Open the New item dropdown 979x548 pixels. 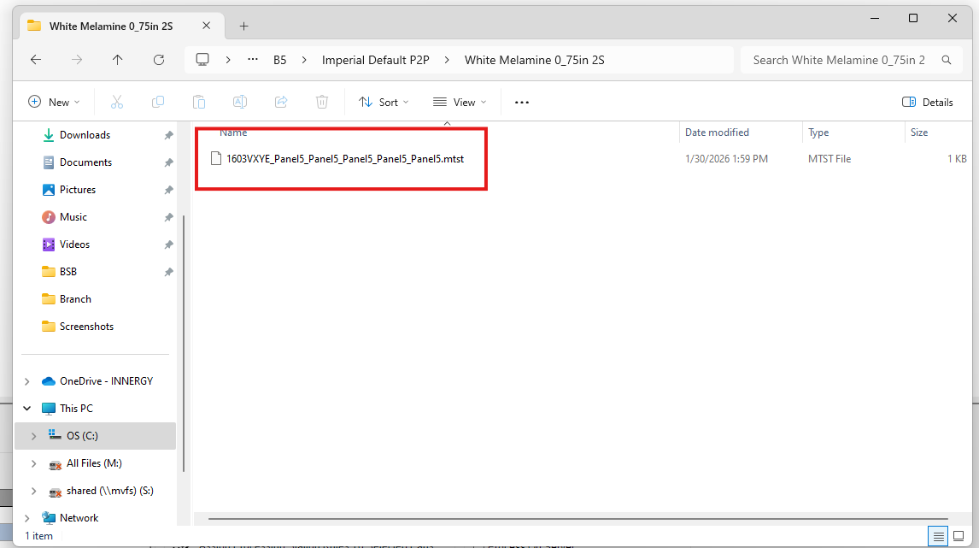coord(54,103)
